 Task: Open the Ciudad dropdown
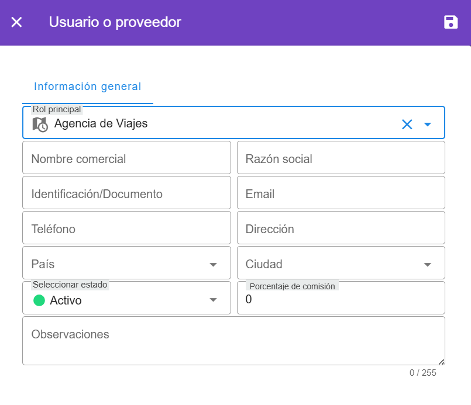point(427,265)
